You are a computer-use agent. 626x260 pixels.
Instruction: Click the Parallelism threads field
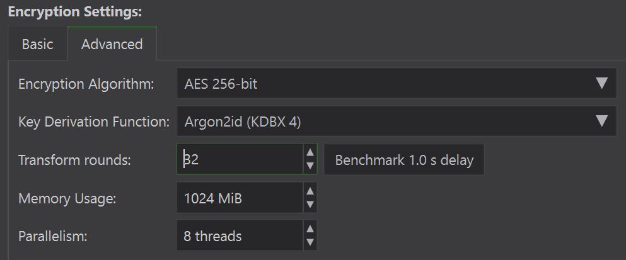coord(240,237)
